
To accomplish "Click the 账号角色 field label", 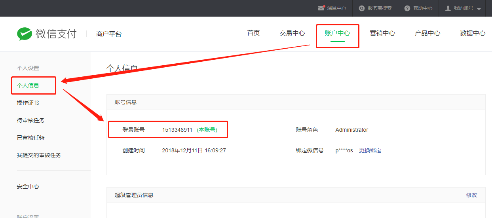I will coord(307,130).
